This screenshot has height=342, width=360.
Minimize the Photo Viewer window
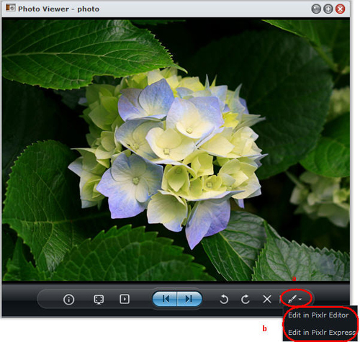click(x=316, y=9)
